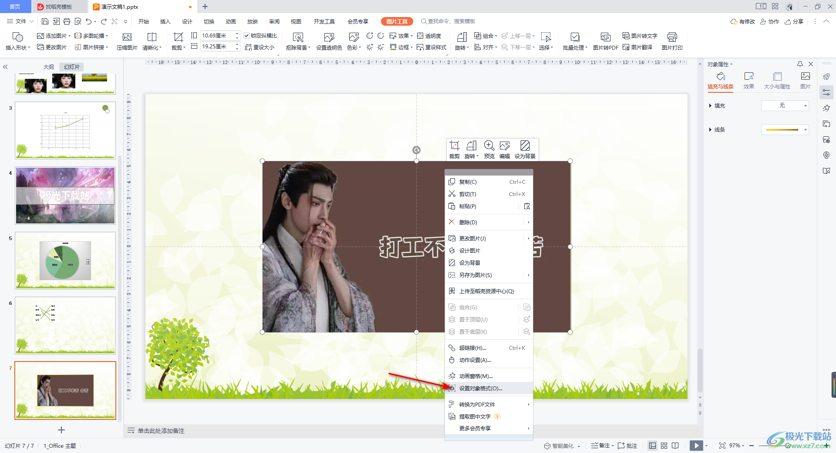Image resolution: width=836 pixels, height=453 pixels.
Task: Open the Design ribbon tab
Action: [x=187, y=21]
